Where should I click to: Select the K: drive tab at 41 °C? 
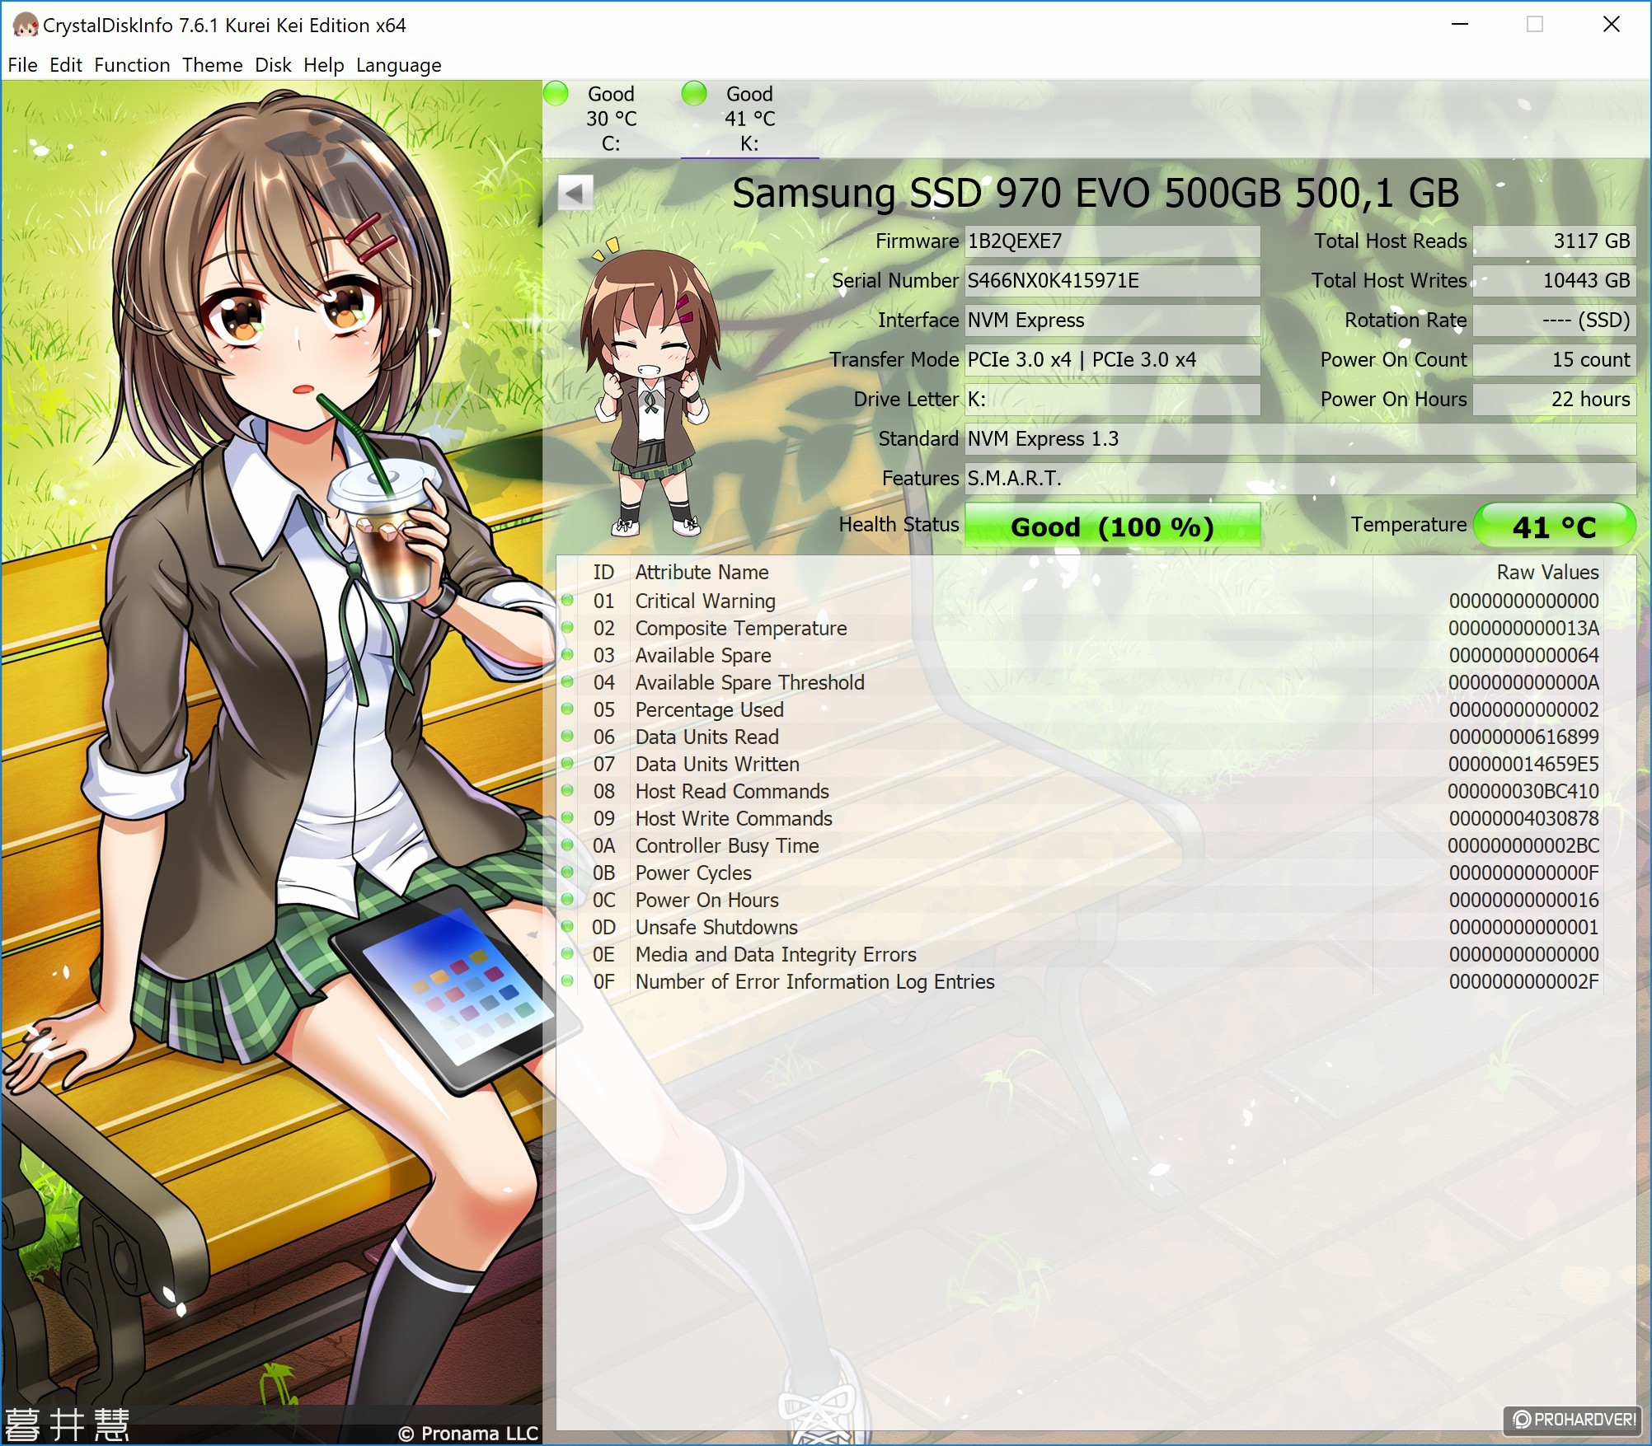pyautogui.click(x=750, y=119)
